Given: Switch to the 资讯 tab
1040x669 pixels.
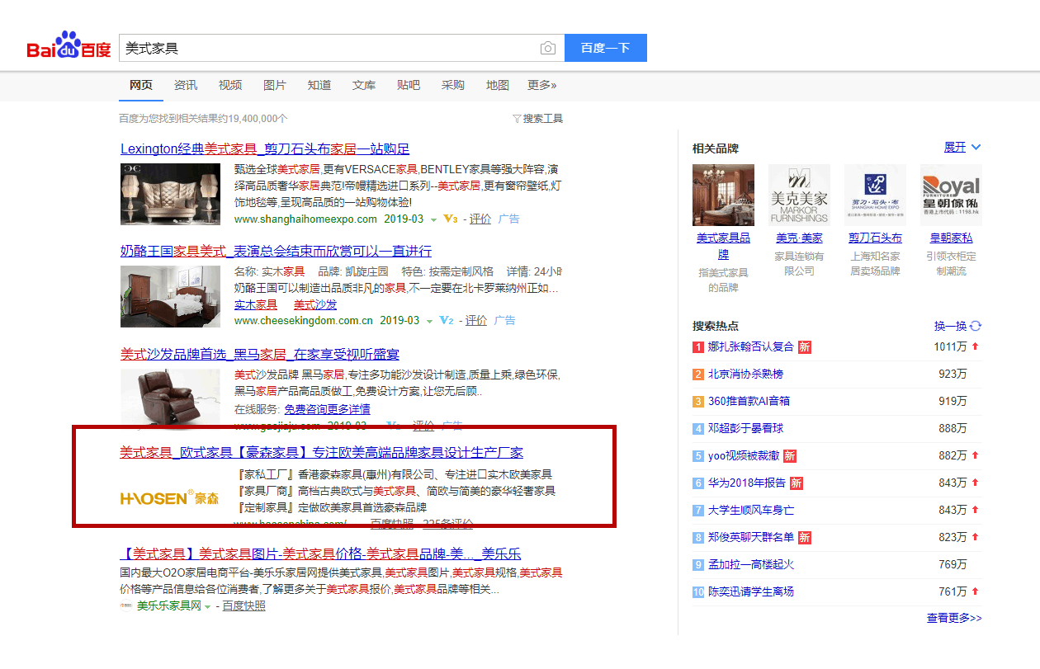Looking at the screenshot, I should pyautogui.click(x=186, y=85).
